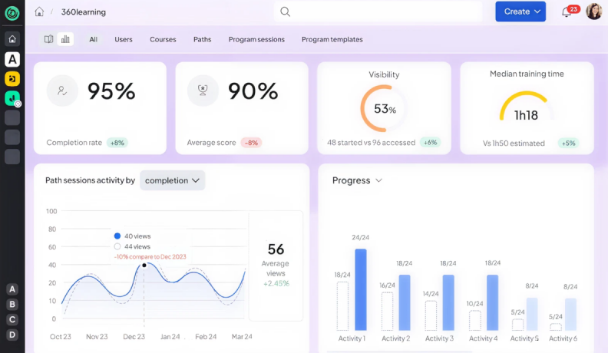Click the Mar 24 axis label
The width and height of the screenshot is (608, 353).
242,337
